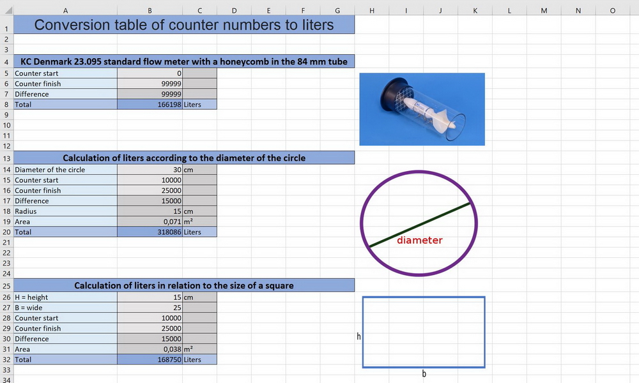Click row 13 header number

pos(6,158)
